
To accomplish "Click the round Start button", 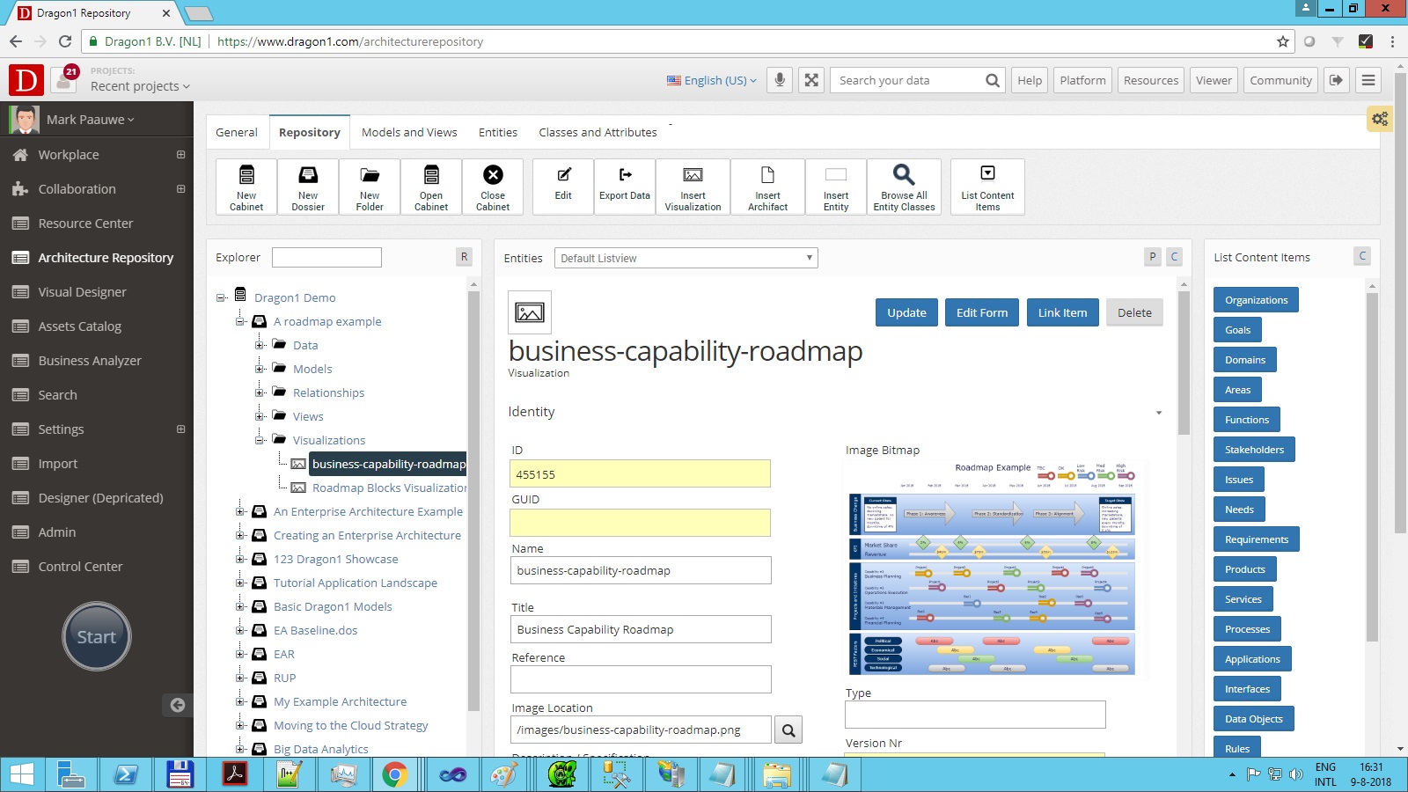I will [97, 636].
